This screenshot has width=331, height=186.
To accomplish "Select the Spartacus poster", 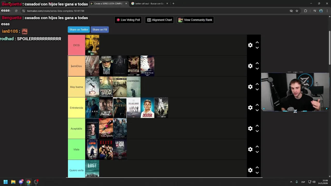I will (x=133, y=66).
